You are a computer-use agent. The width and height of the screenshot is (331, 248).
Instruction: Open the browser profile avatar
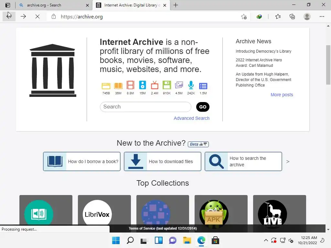click(307, 16)
